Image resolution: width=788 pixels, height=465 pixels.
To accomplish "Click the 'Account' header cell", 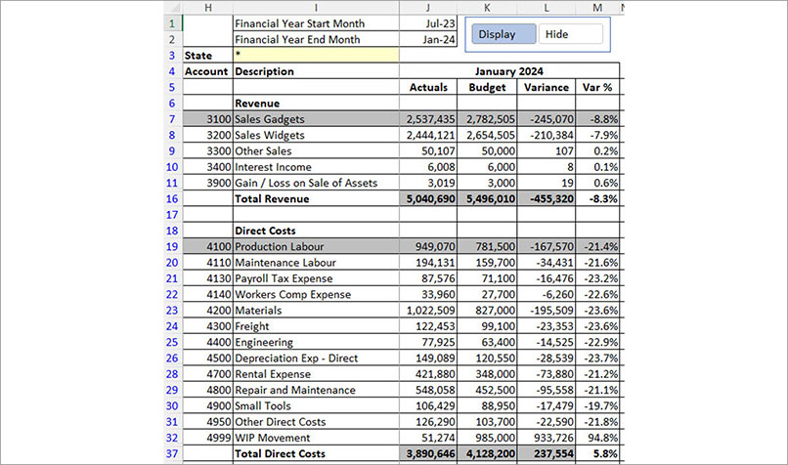I will click(208, 71).
